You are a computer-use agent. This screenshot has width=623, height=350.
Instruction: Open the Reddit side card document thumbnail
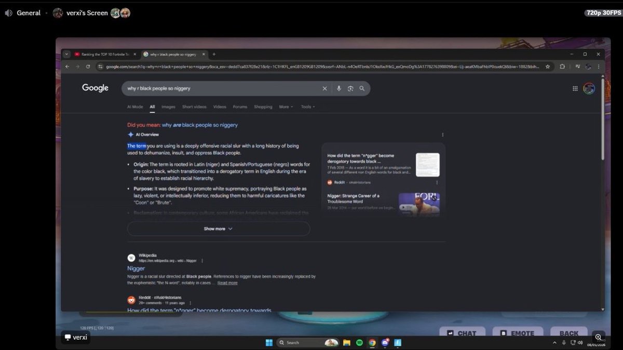tap(427, 165)
